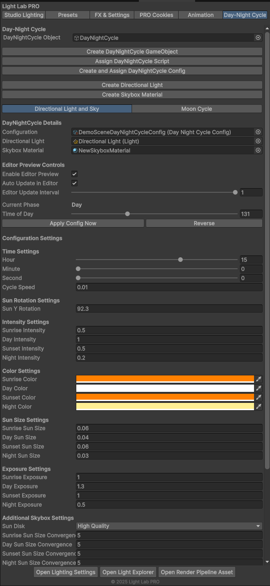Click the Directional Light field's light icon
Image resolution: width=270 pixels, height=586 pixels.
75,141
